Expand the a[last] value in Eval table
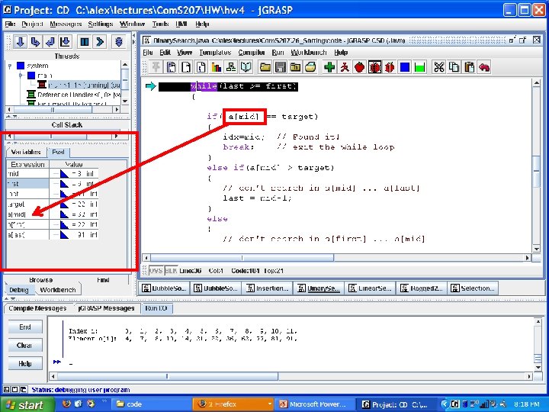This screenshot has width=549, height=412. [x=56, y=235]
